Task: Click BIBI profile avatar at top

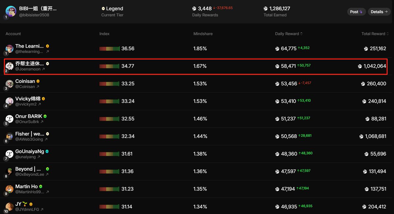Action: point(11,11)
